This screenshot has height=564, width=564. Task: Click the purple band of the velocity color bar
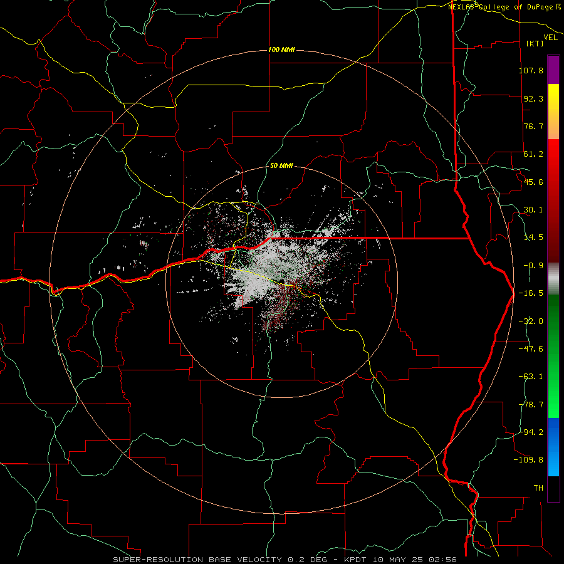(553, 70)
